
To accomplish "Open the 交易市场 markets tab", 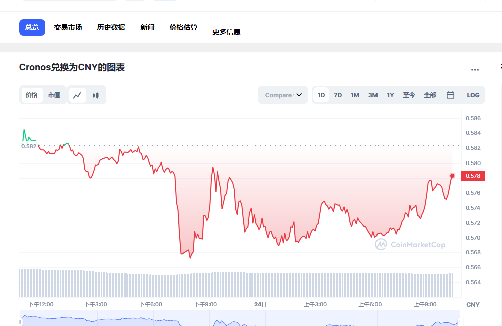I will 68,27.
